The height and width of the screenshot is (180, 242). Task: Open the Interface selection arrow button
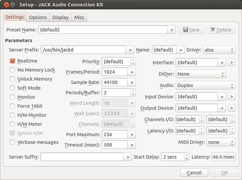[232, 63]
